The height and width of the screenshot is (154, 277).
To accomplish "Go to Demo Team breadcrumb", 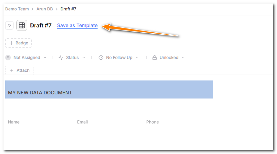I will 17,9.
